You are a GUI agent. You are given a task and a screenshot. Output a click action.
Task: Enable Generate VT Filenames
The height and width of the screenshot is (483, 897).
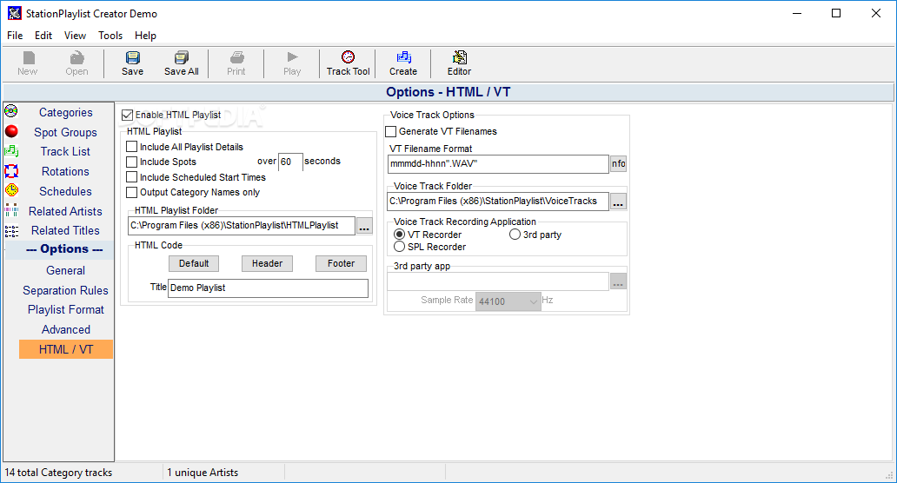391,131
